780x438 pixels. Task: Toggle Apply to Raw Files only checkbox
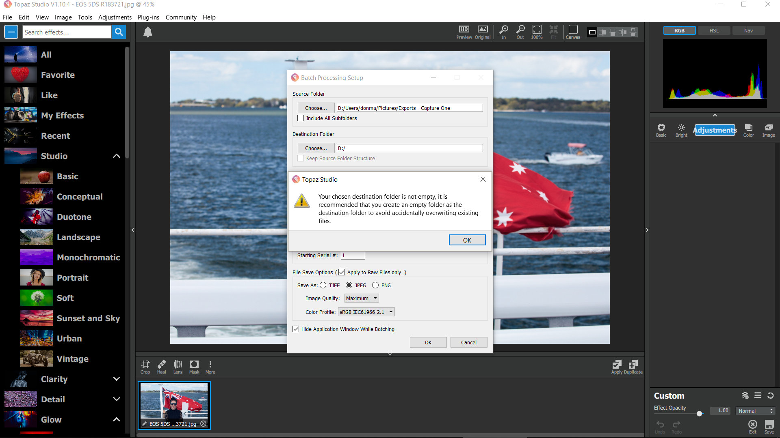342,272
